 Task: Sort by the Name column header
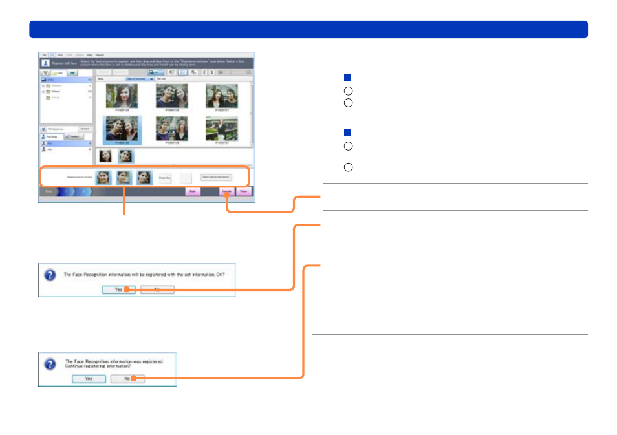pos(110,79)
